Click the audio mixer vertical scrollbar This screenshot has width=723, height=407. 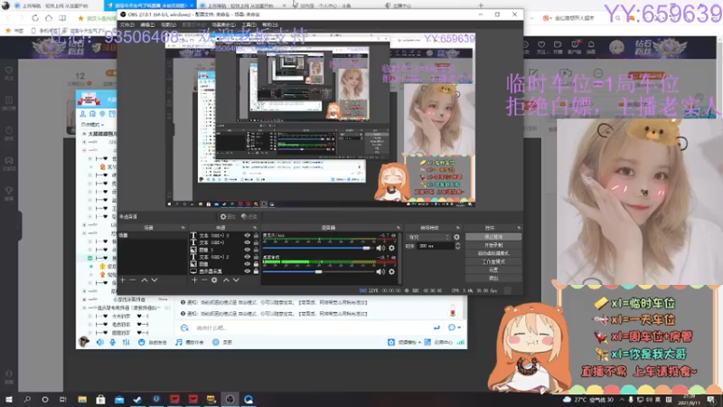(399, 258)
